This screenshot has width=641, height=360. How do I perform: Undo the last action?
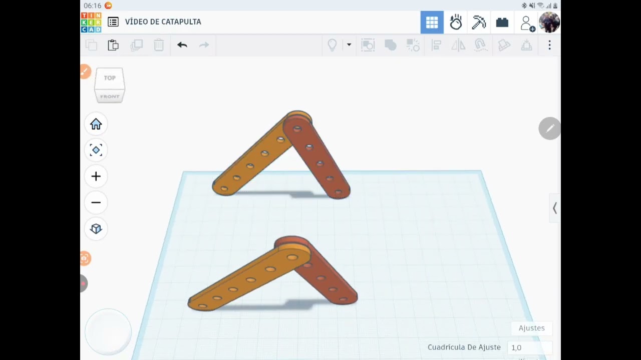[182, 45]
